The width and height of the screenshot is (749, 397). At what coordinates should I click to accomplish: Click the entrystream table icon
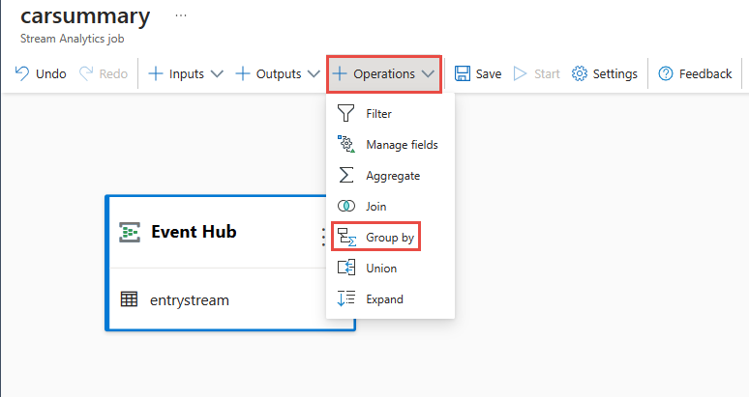(x=129, y=299)
